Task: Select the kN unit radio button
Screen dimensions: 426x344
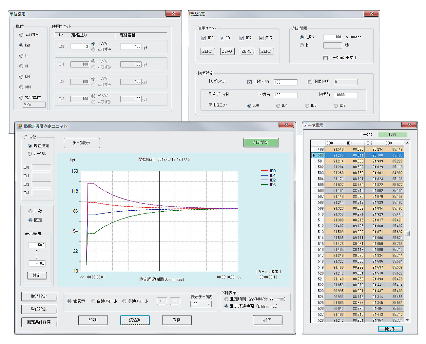Action: [21, 77]
